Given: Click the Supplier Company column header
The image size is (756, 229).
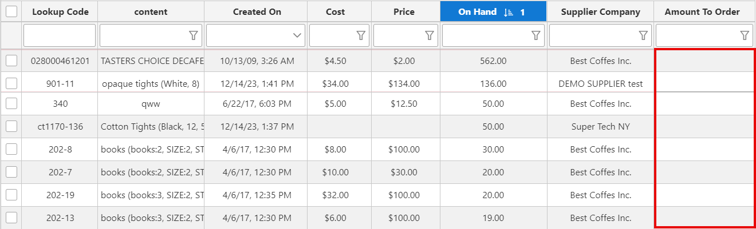Looking at the screenshot, I should 600,12.
